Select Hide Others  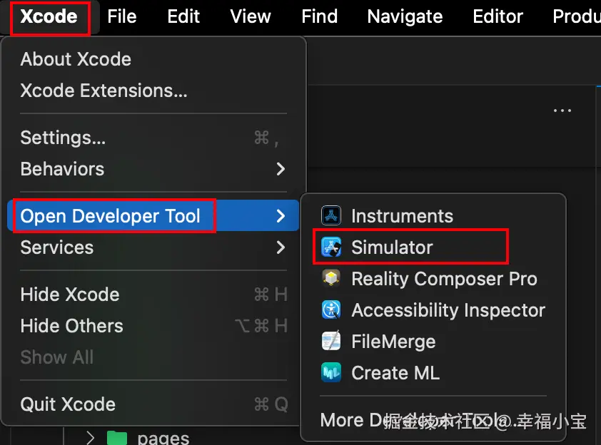pos(71,326)
